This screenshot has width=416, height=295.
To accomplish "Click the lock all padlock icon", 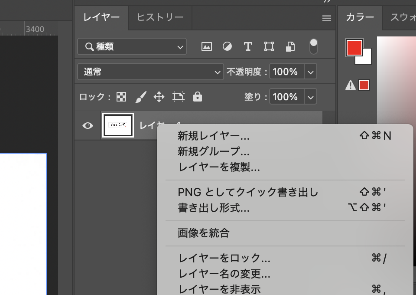I will click(x=198, y=97).
